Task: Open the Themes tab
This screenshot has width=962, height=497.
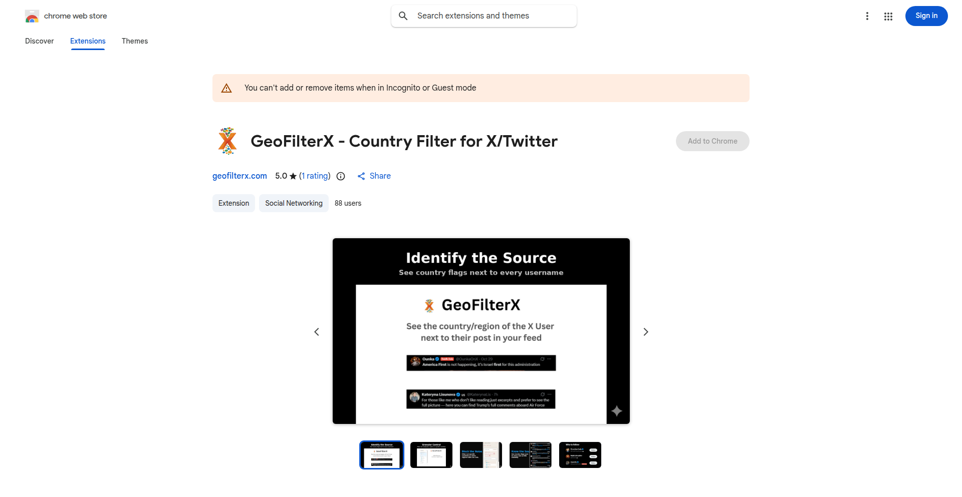Action: point(135,41)
